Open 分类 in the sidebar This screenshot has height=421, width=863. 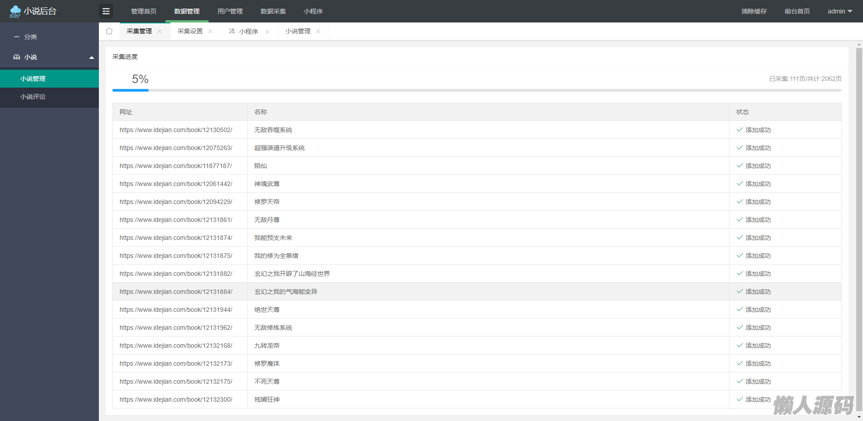tap(31, 37)
